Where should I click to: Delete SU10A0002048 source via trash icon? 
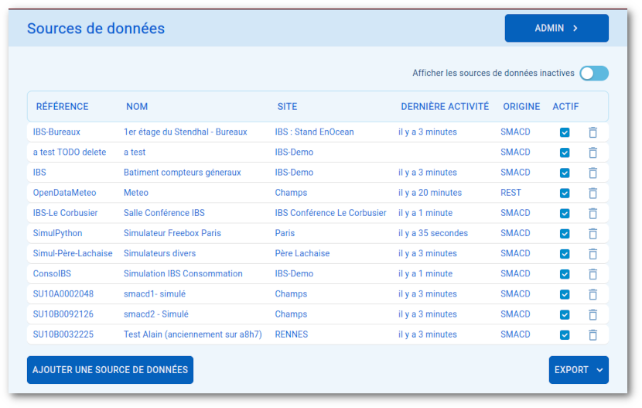point(592,294)
